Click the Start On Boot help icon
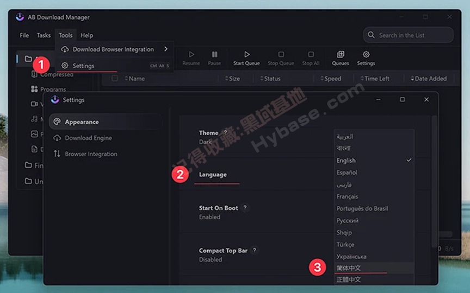470x293 pixels. (x=245, y=207)
